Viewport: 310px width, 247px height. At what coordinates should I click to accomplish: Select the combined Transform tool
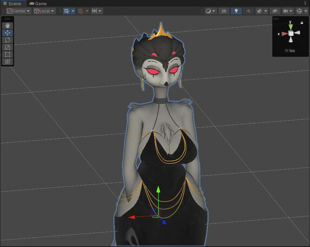7,61
